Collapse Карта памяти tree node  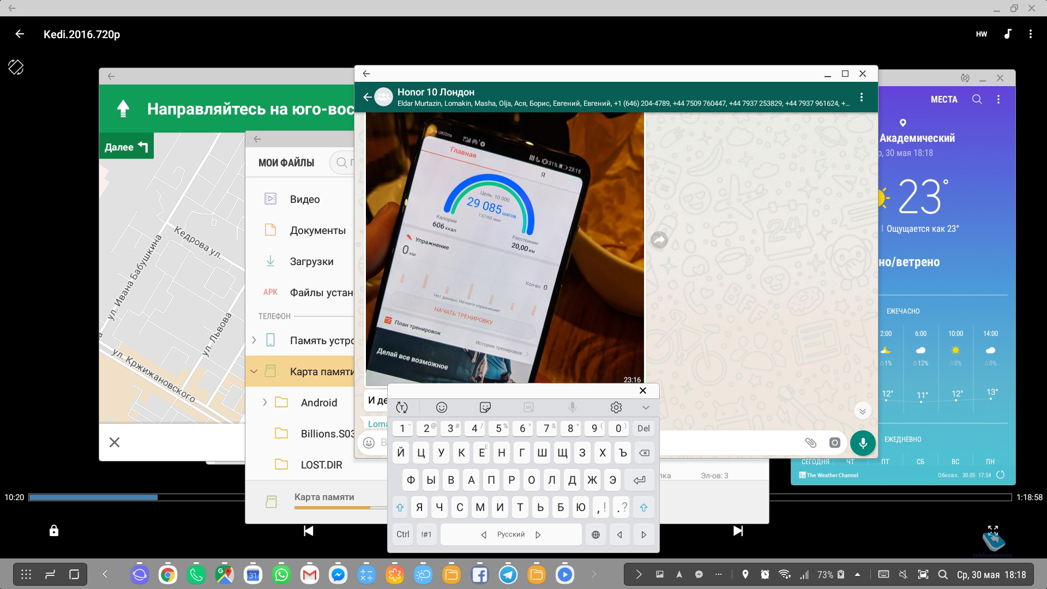coord(254,371)
